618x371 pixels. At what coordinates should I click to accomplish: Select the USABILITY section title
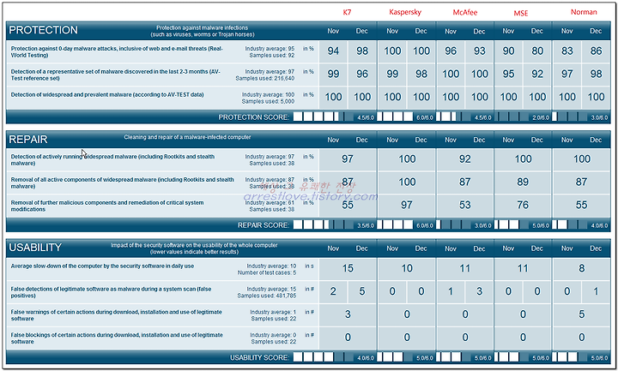point(35,248)
